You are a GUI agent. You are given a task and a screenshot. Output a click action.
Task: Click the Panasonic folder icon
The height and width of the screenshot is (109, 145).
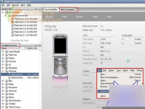(7, 88)
